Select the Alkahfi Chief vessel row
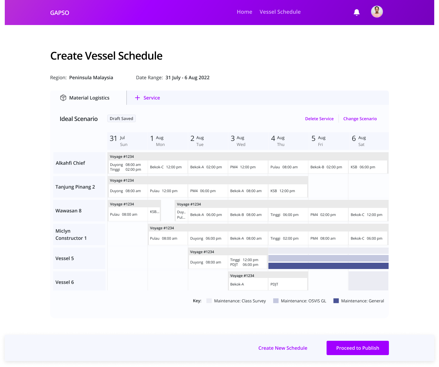439x367 pixels. tap(79, 163)
